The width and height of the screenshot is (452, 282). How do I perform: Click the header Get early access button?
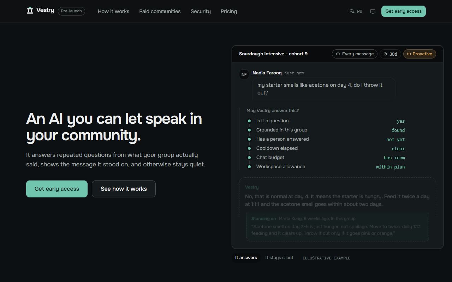point(404,11)
